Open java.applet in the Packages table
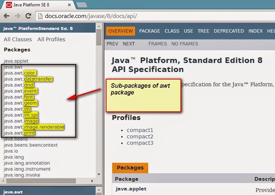275x195 pixels. coord(131,189)
